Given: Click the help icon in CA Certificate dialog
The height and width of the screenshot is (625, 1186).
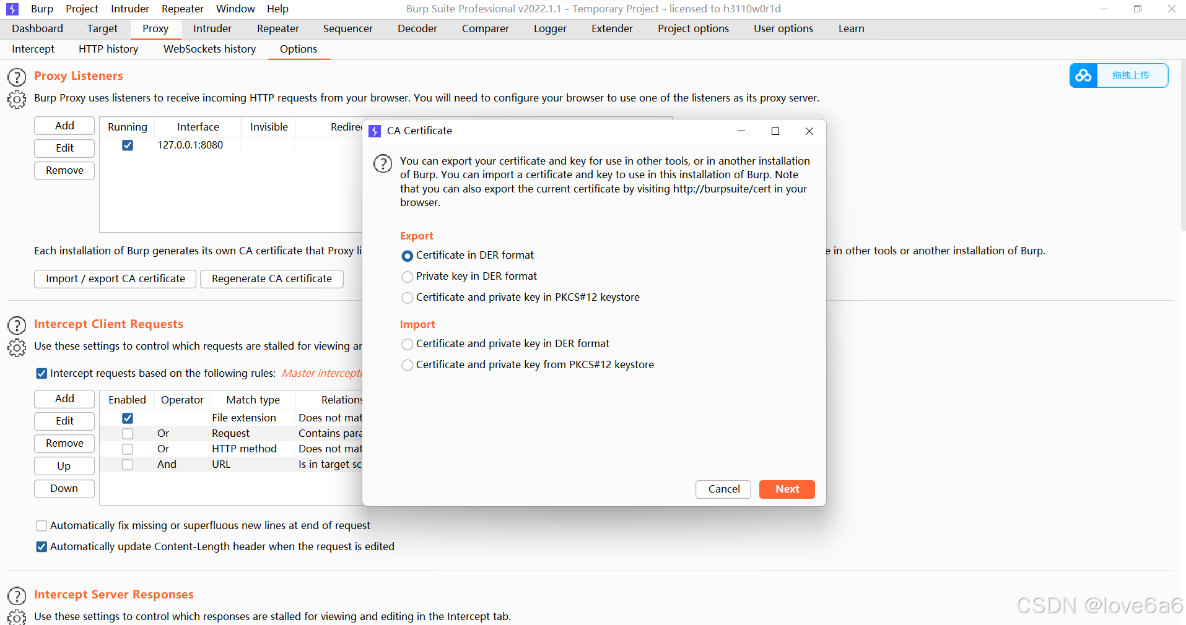Looking at the screenshot, I should point(383,163).
